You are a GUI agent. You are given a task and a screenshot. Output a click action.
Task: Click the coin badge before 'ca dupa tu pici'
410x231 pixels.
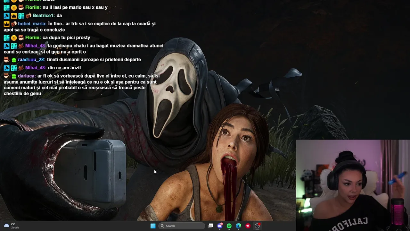(14, 38)
